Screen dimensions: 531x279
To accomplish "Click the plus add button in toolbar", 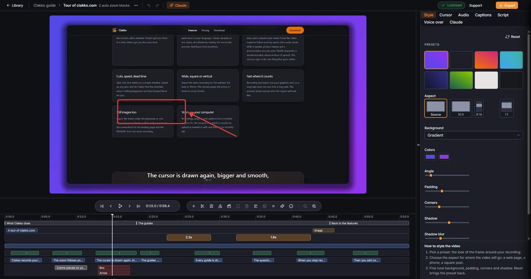I will click(194, 206).
